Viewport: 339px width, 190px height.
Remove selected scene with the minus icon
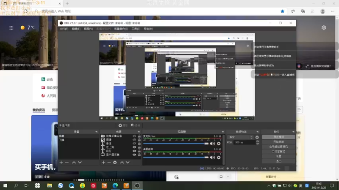pos(67,163)
